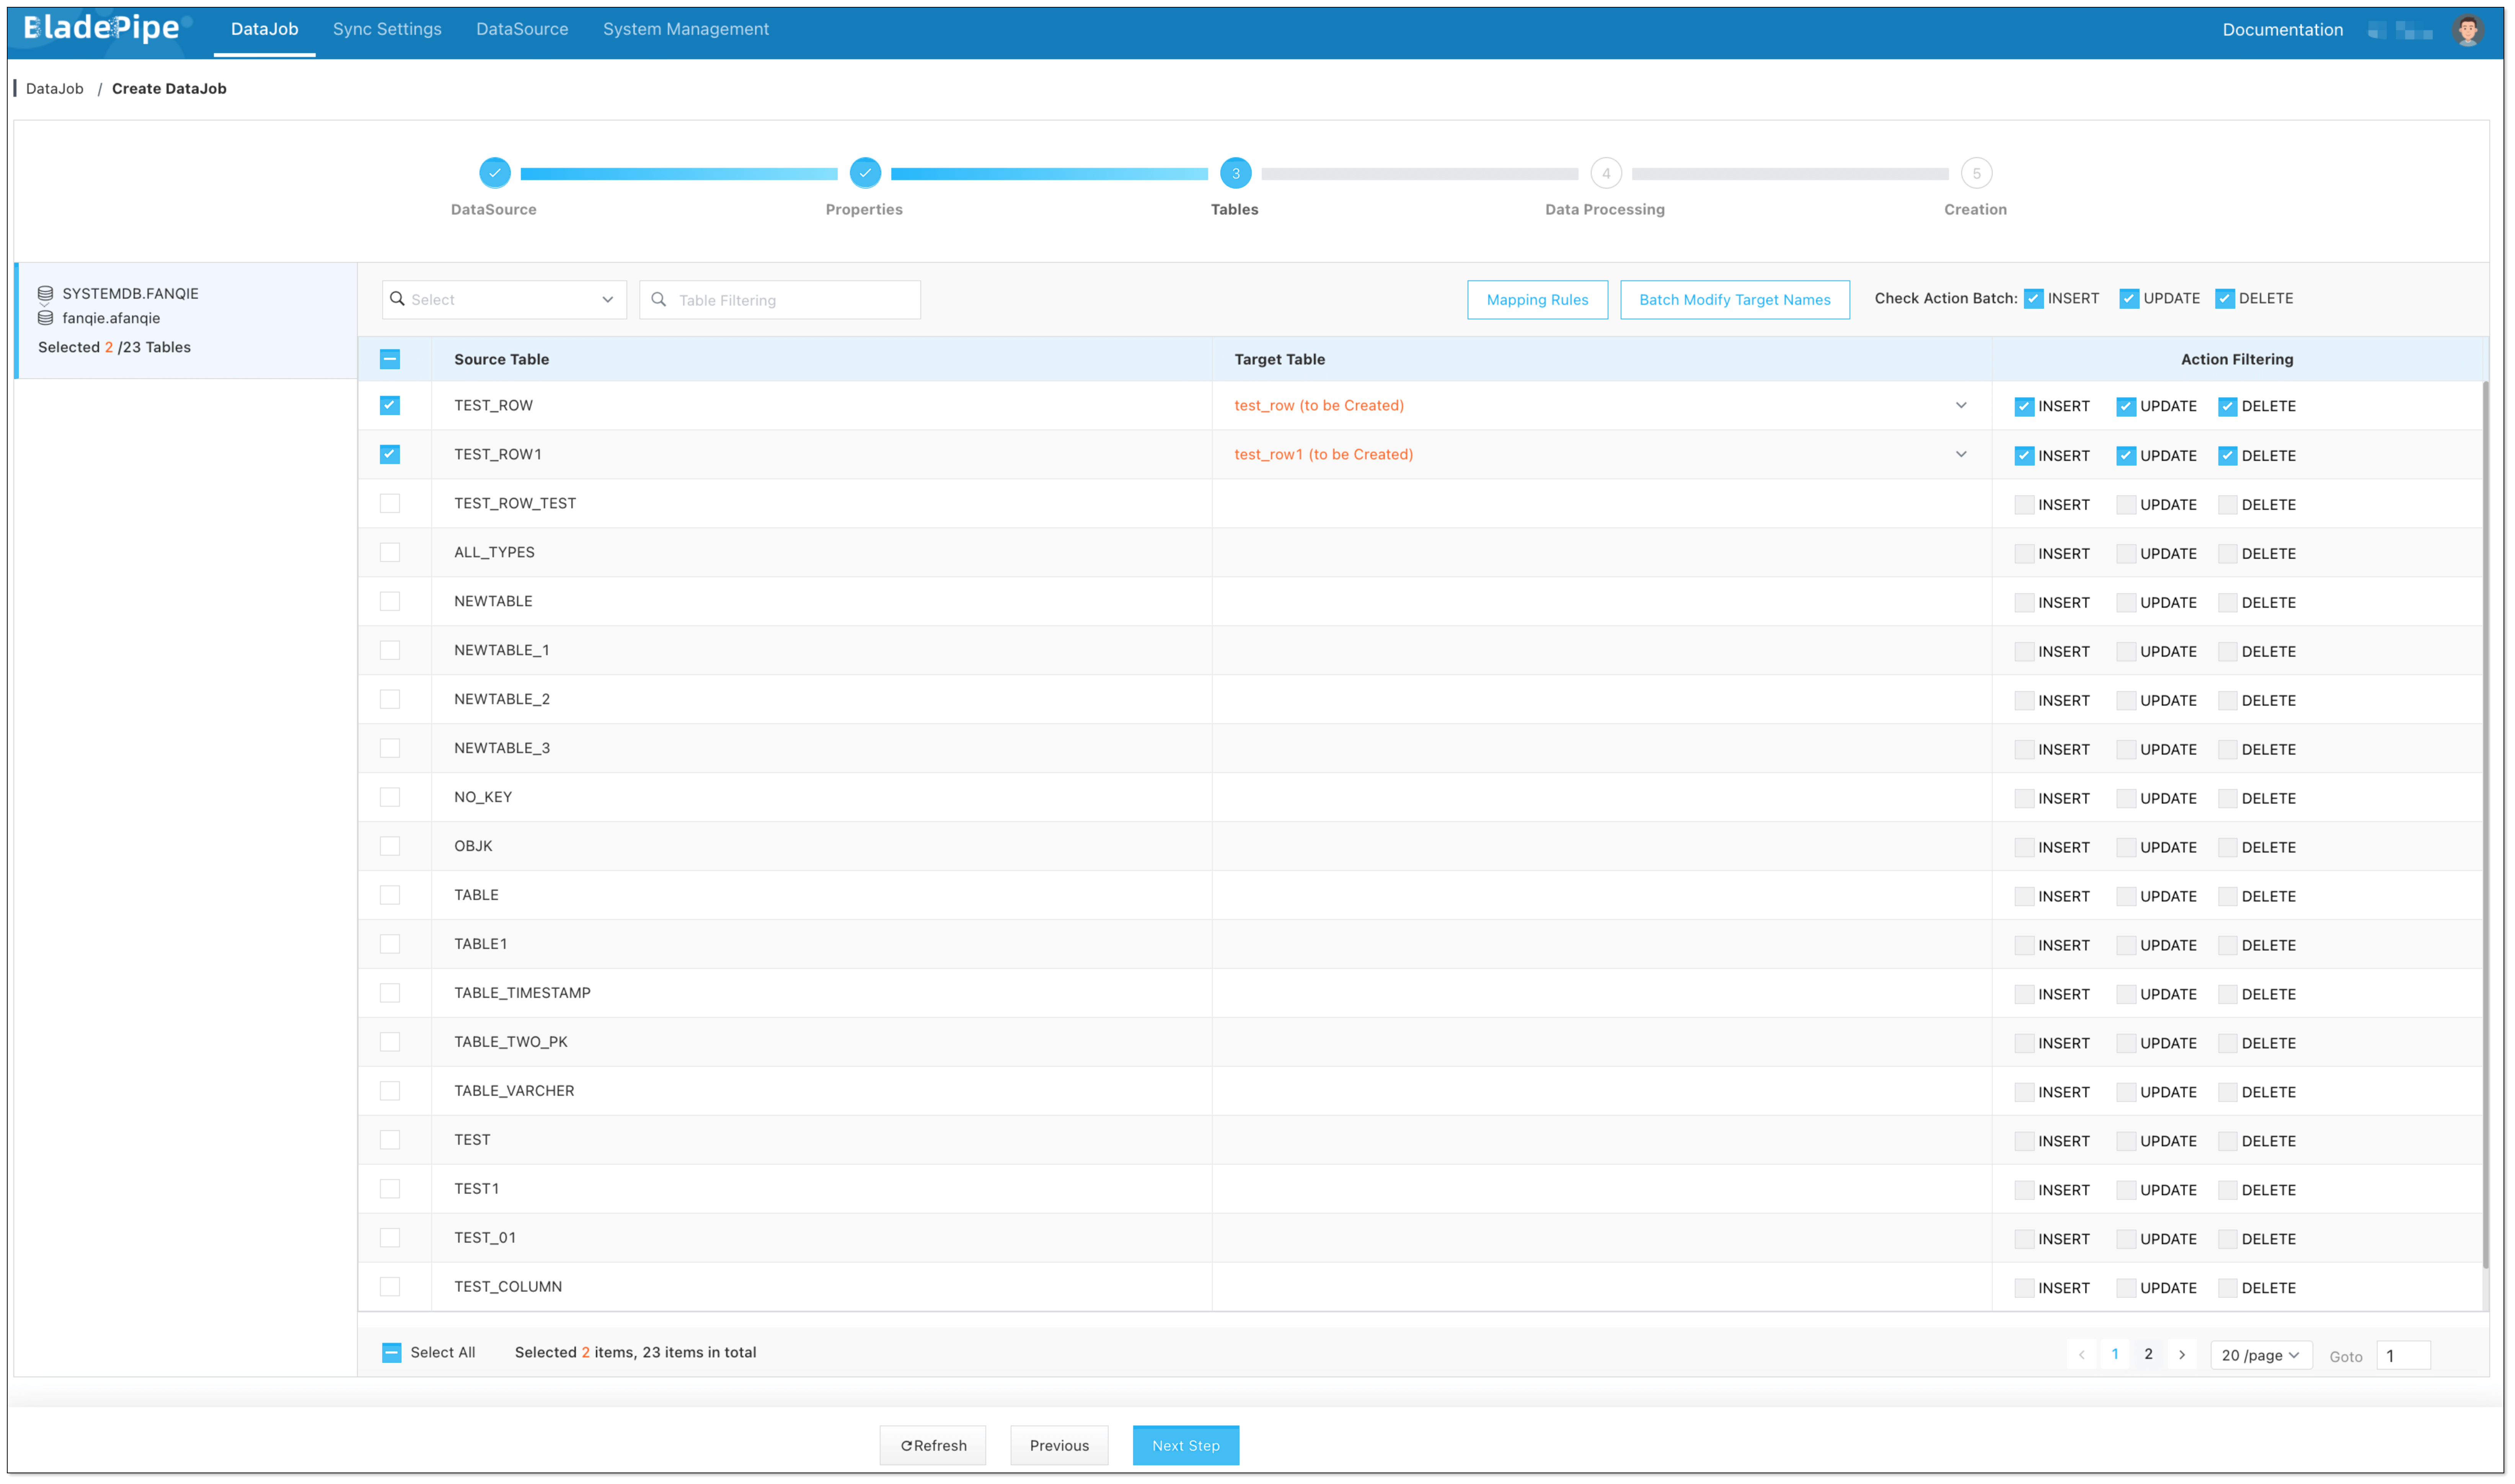Check the ALL_TYPES table

point(390,552)
